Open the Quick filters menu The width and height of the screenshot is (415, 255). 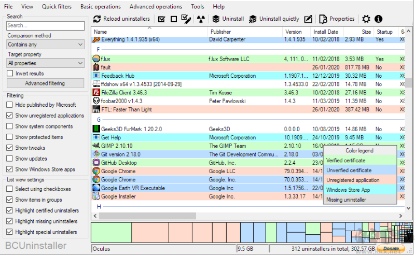(x=57, y=7)
